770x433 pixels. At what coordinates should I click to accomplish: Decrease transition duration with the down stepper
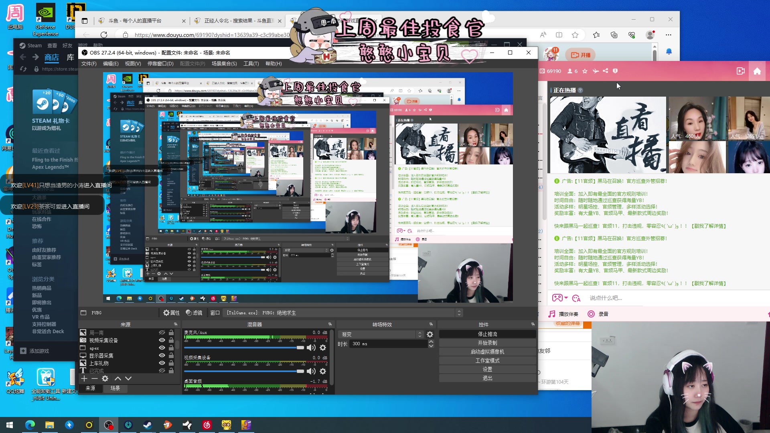(431, 346)
